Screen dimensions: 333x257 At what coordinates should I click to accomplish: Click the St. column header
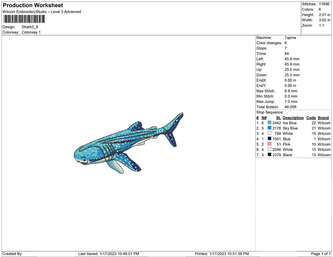click(x=279, y=118)
